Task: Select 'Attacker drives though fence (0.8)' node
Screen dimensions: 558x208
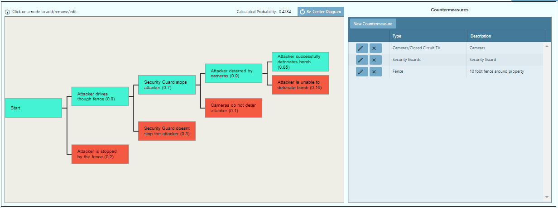Action: tap(100, 96)
